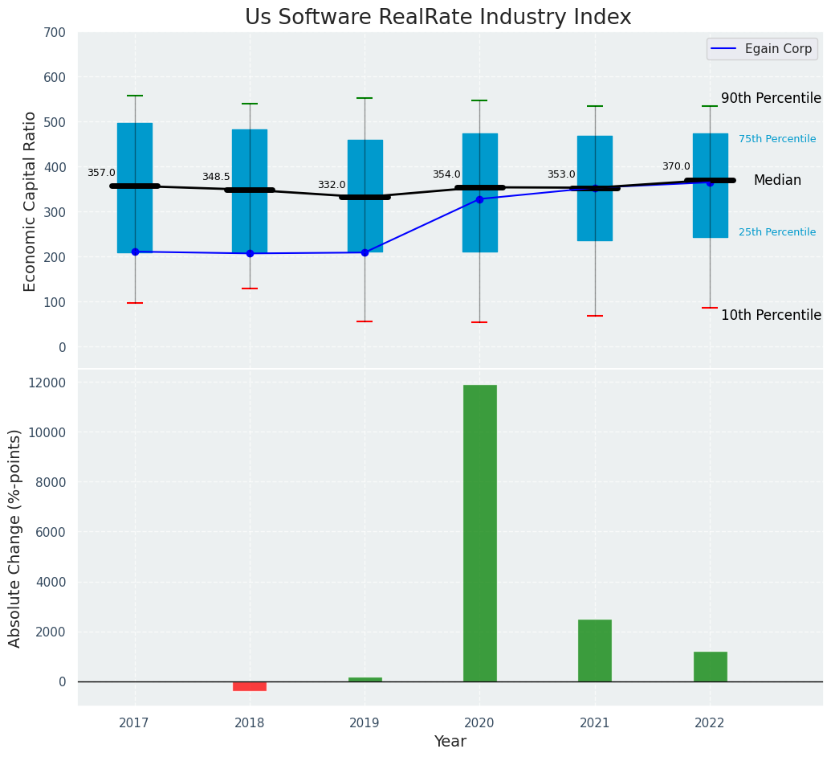Click the 10th Percentile annotation

click(x=770, y=315)
